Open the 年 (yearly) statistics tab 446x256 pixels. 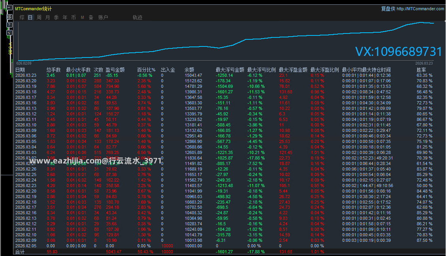[x=65, y=17]
